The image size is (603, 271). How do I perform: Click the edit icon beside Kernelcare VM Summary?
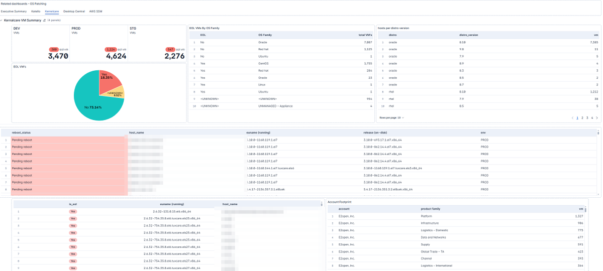[x=44, y=20]
